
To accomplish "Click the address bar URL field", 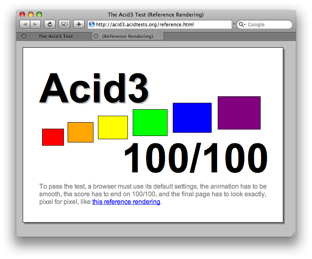I will (160, 24).
